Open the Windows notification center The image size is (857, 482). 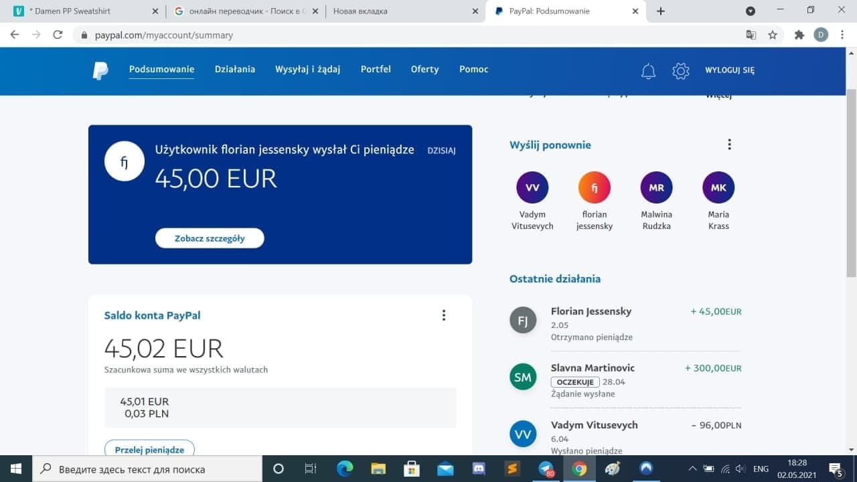coord(836,469)
